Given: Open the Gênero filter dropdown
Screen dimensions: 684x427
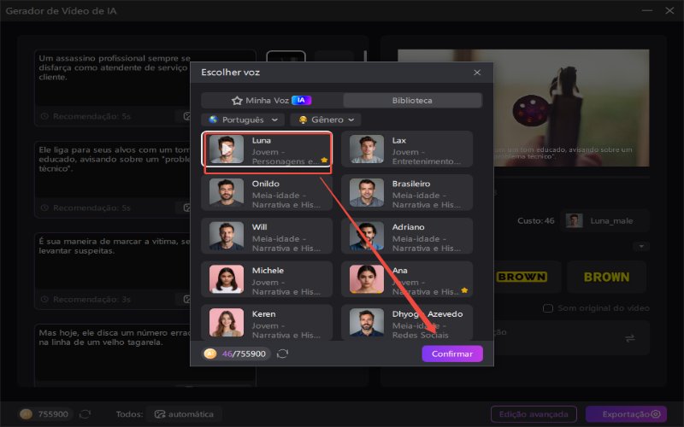Looking at the screenshot, I should (x=326, y=120).
